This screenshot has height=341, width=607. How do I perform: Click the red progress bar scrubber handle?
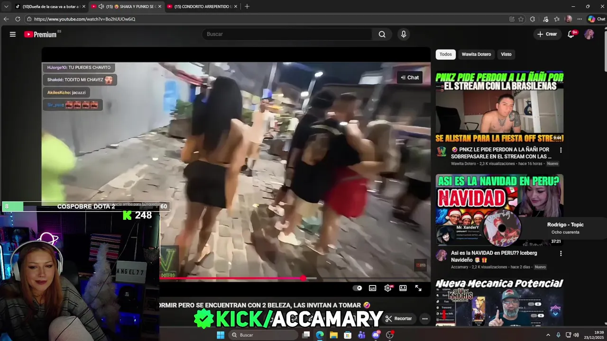(303, 278)
